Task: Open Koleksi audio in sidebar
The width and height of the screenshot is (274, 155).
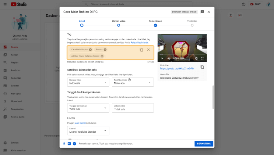Action: pyautogui.click(x=20, y=117)
